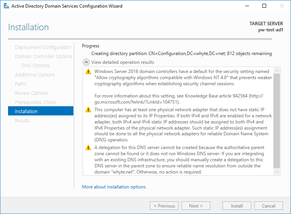Open More about installation options link
Screen dimensions: 291x214
114,187
